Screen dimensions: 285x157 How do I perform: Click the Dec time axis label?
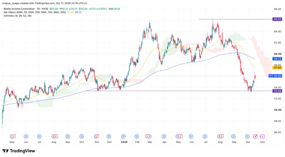tap(109, 142)
